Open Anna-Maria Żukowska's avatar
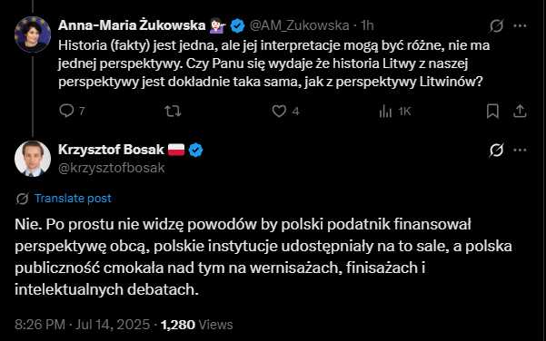 click(x=33, y=34)
